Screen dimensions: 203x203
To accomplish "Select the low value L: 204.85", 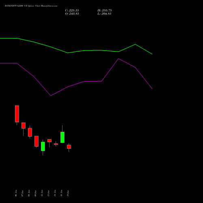I will 104,14.
